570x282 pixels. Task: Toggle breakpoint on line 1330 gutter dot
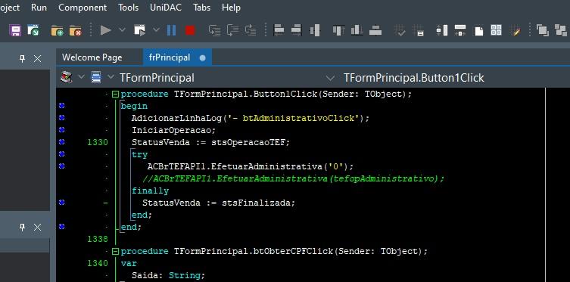[x=61, y=141]
